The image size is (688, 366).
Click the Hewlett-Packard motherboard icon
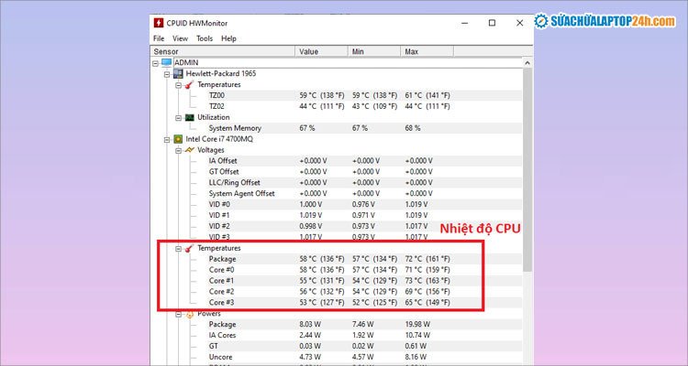(x=178, y=73)
